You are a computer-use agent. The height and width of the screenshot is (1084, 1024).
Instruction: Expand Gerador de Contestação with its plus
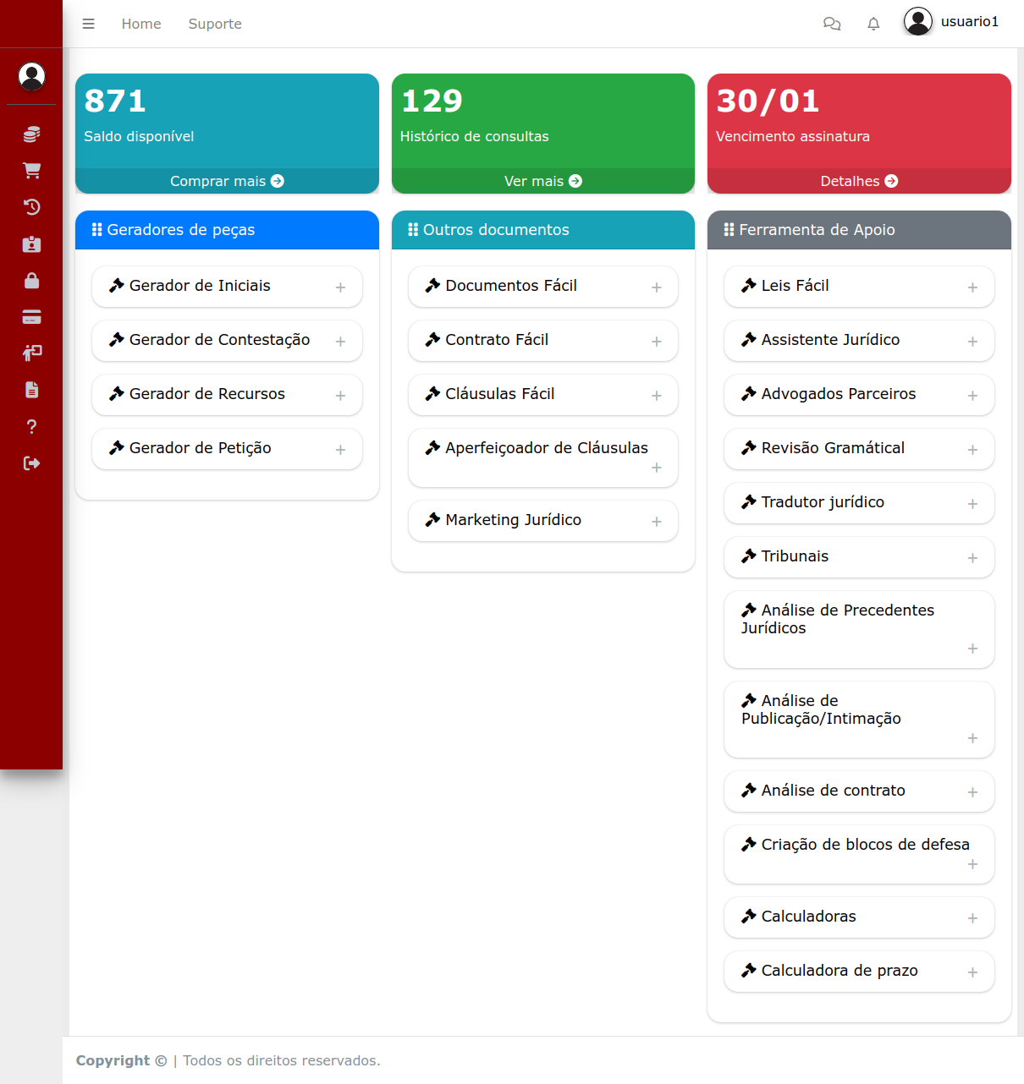tap(340, 342)
